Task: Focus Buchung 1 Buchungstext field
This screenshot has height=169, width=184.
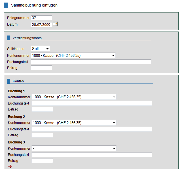Action: click(x=92, y=103)
